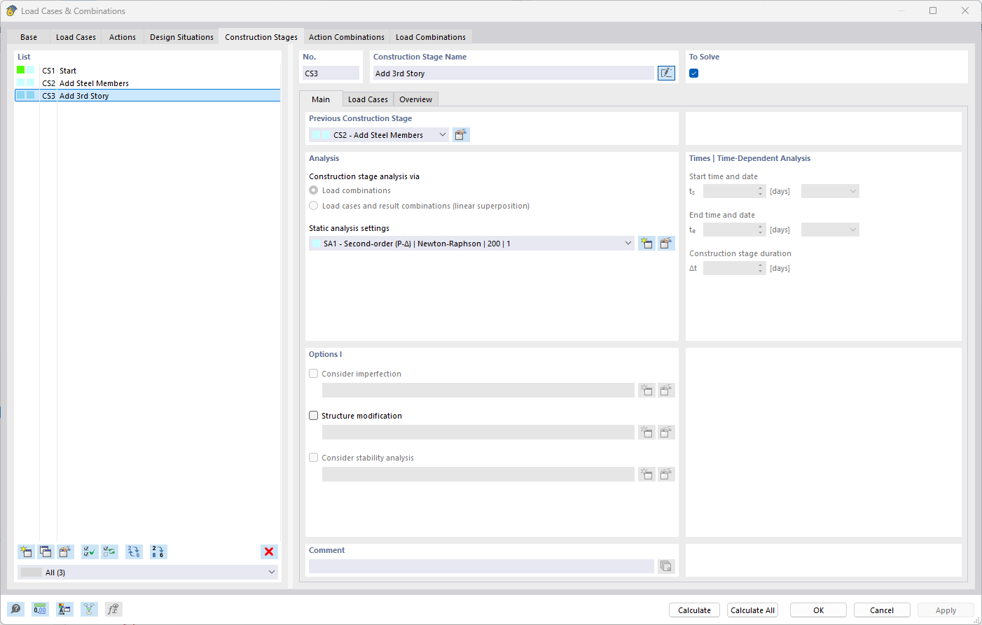Image resolution: width=982 pixels, height=625 pixels.
Task: Click the renumber all stages icon
Action: 134,552
